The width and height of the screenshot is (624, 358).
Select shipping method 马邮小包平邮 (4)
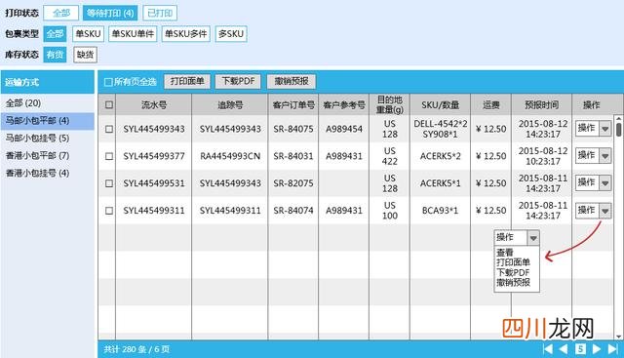tap(48, 121)
